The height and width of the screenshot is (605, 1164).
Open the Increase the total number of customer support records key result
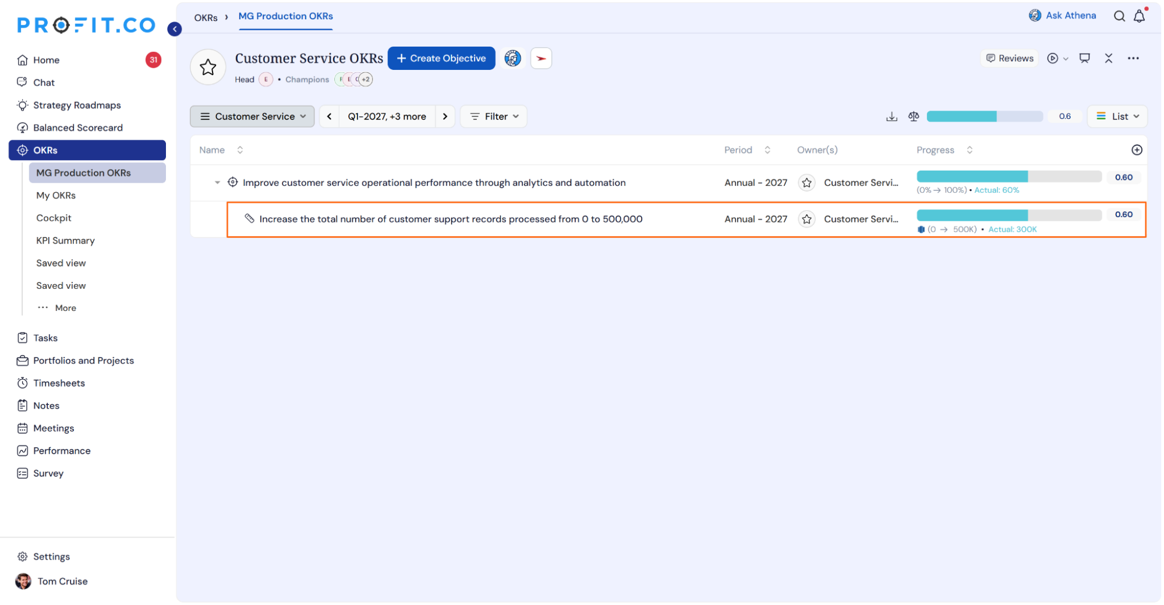coord(451,220)
